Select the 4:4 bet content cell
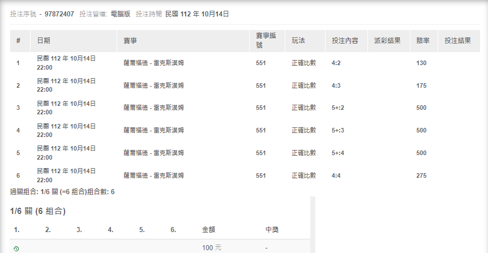Screen dimensions: 488x253 (x=336, y=175)
